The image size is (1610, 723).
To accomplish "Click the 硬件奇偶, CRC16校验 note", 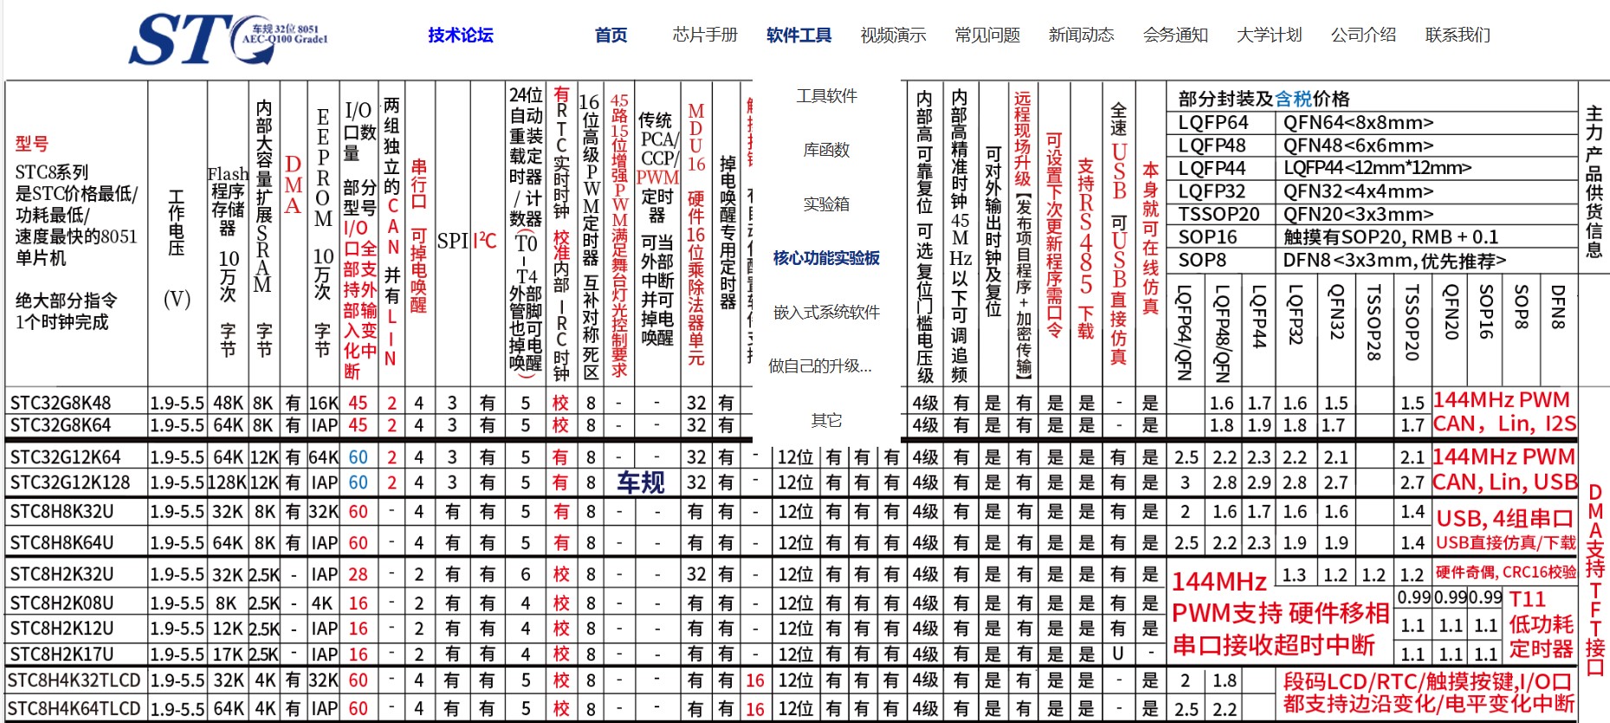I will point(1506,572).
